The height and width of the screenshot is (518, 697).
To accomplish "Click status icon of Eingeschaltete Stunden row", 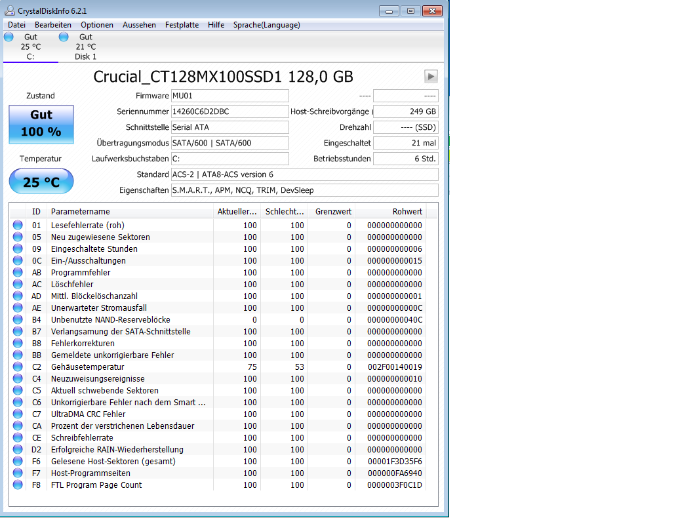I will [x=18, y=249].
